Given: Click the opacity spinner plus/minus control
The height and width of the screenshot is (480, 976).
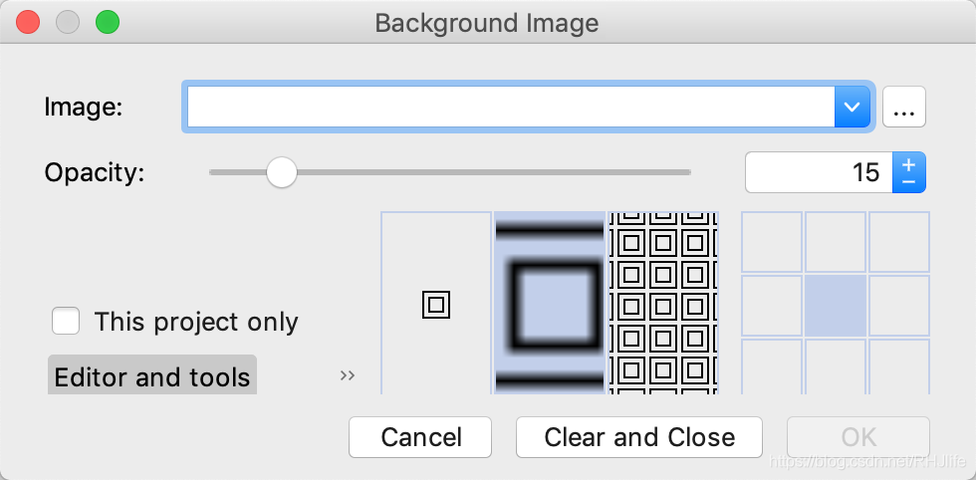Looking at the screenshot, I should point(908,172).
